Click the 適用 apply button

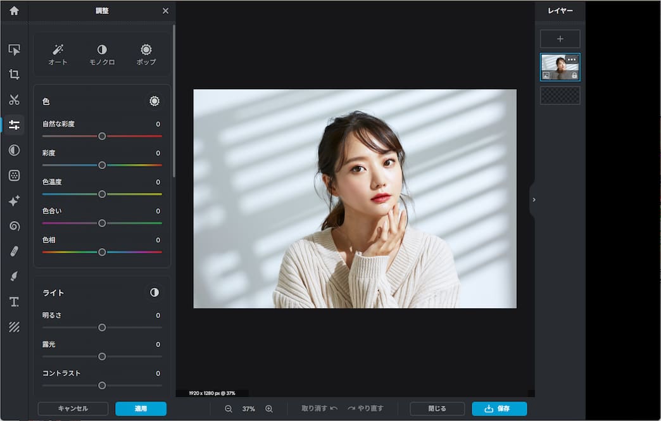(141, 408)
